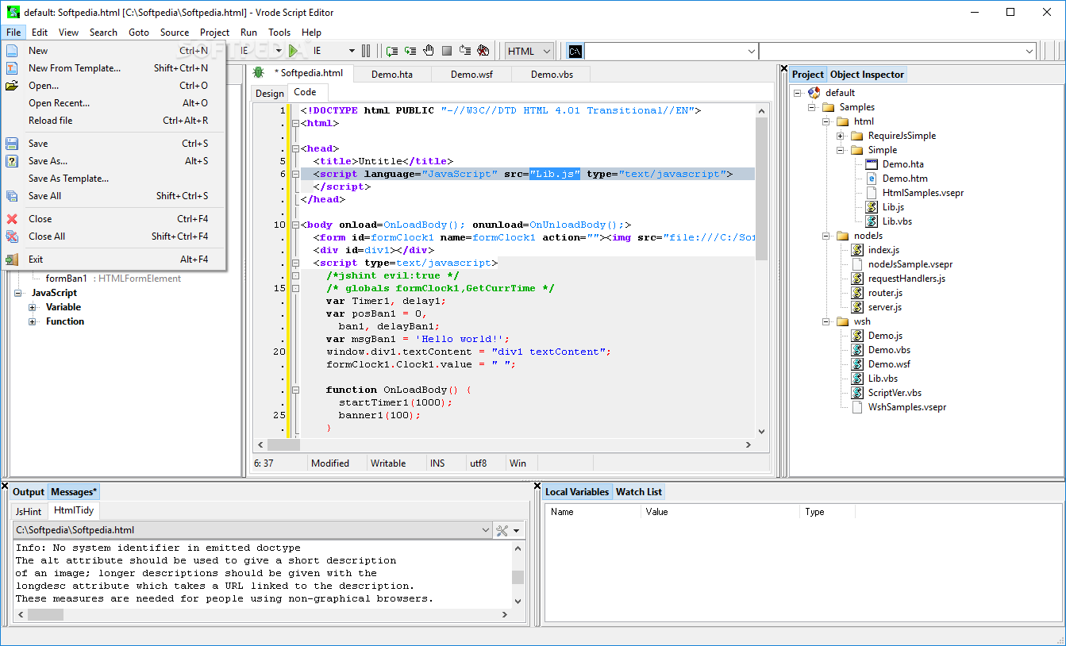Click Exit in the File menu
Image resolution: width=1066 pixels, height=646 pixels.
(x=114, y=260)
